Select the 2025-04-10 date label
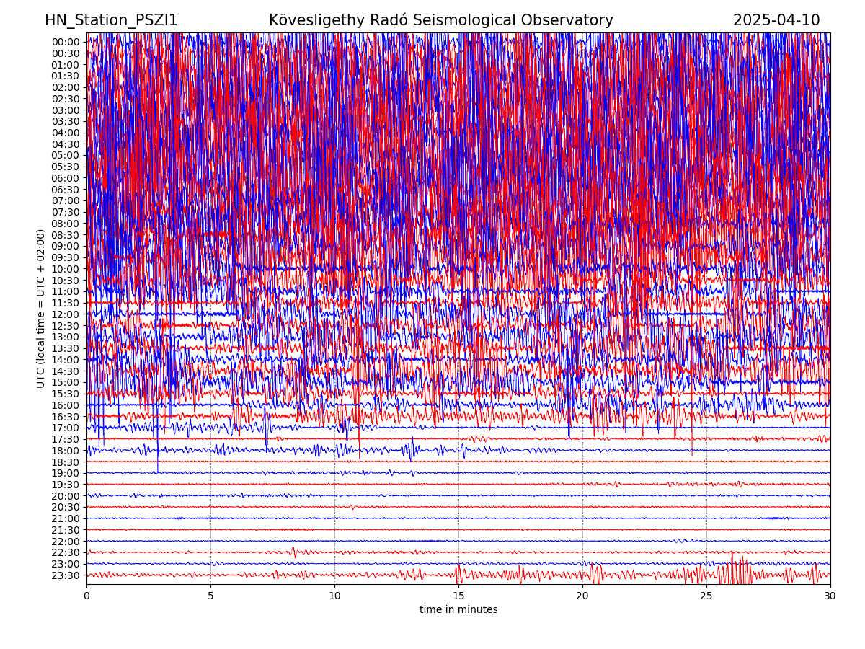The height and width of the screenshot is (649, 865). 776,20
